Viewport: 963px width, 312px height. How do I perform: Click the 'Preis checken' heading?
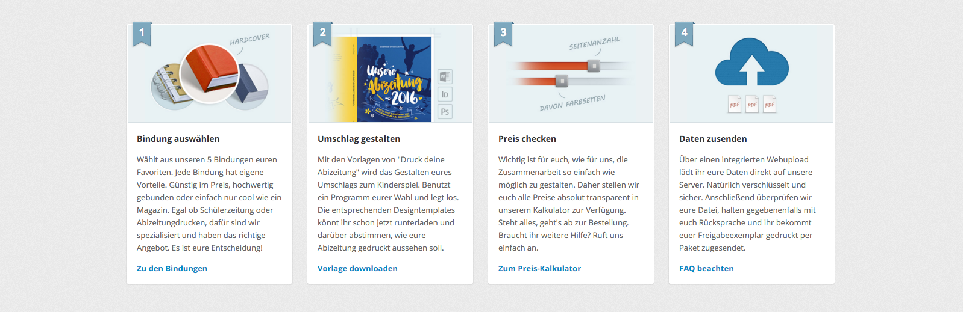pos(527,139)
